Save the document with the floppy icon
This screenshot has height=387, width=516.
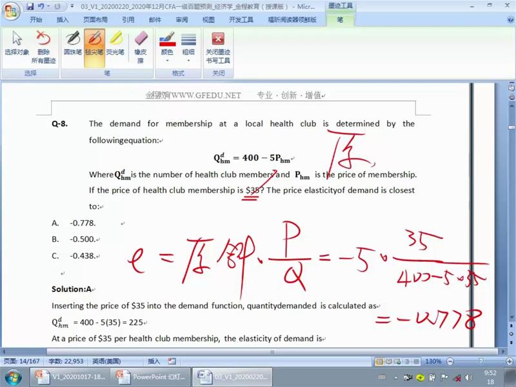pos(30,6)
